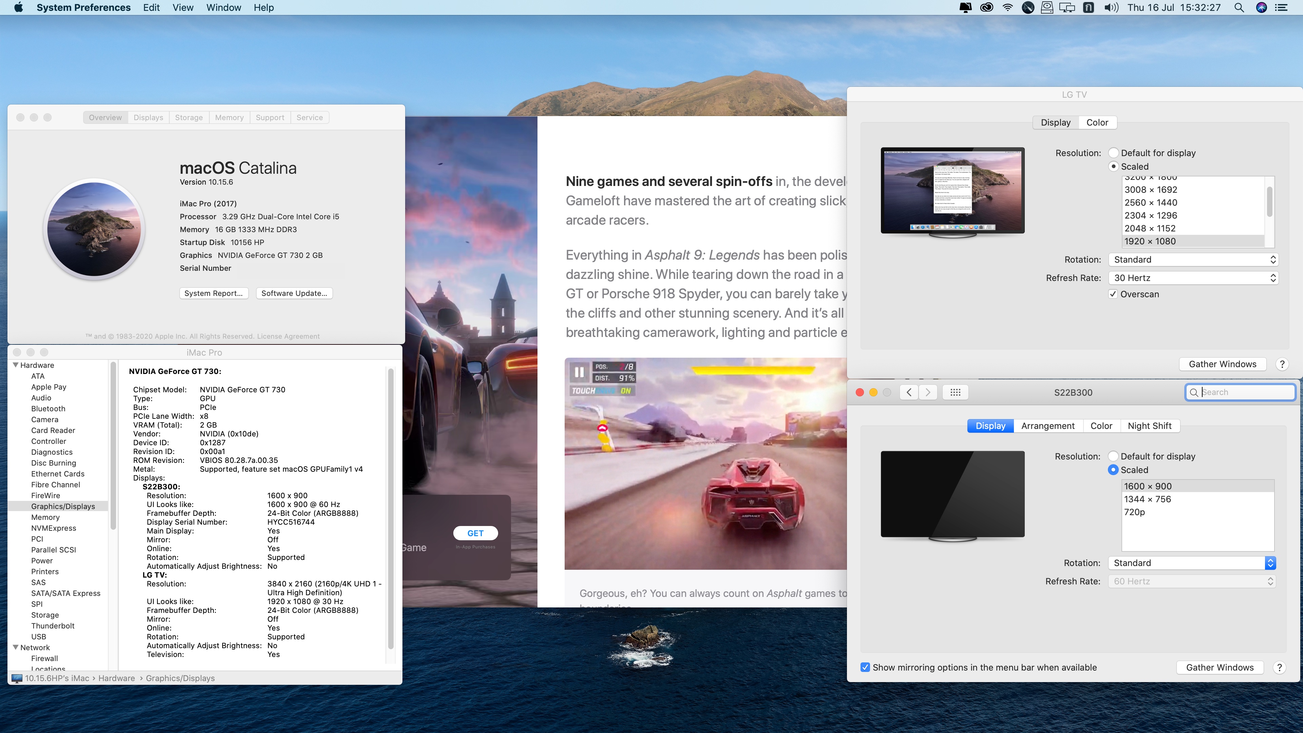Screen dimensions: 1303x733
Task: Open Notification Center list icon
Action: pyautogui.click(x=1281, y=7)
